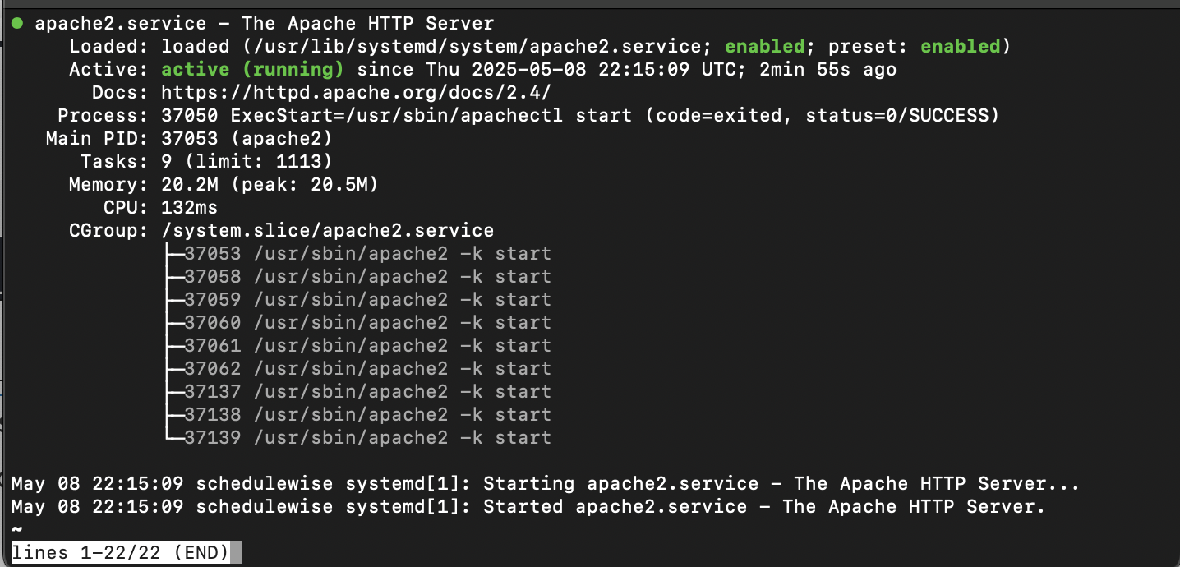The width and height of the screenshot is (1180, 567).
Task: Click the green 'active (running)' status
Action: [252, 70]
